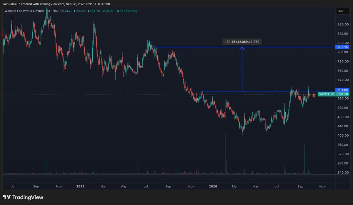Viewport: 353px width, 205px height.
Task: Select the blue horizontal line at 591.65
Action: (268, 91)
